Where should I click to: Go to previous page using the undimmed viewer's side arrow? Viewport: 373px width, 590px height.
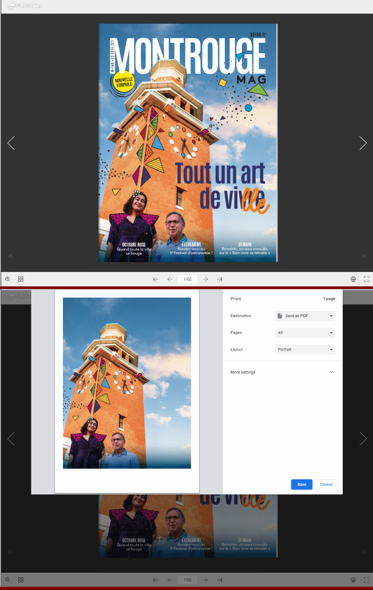click(x=11, y=143)
